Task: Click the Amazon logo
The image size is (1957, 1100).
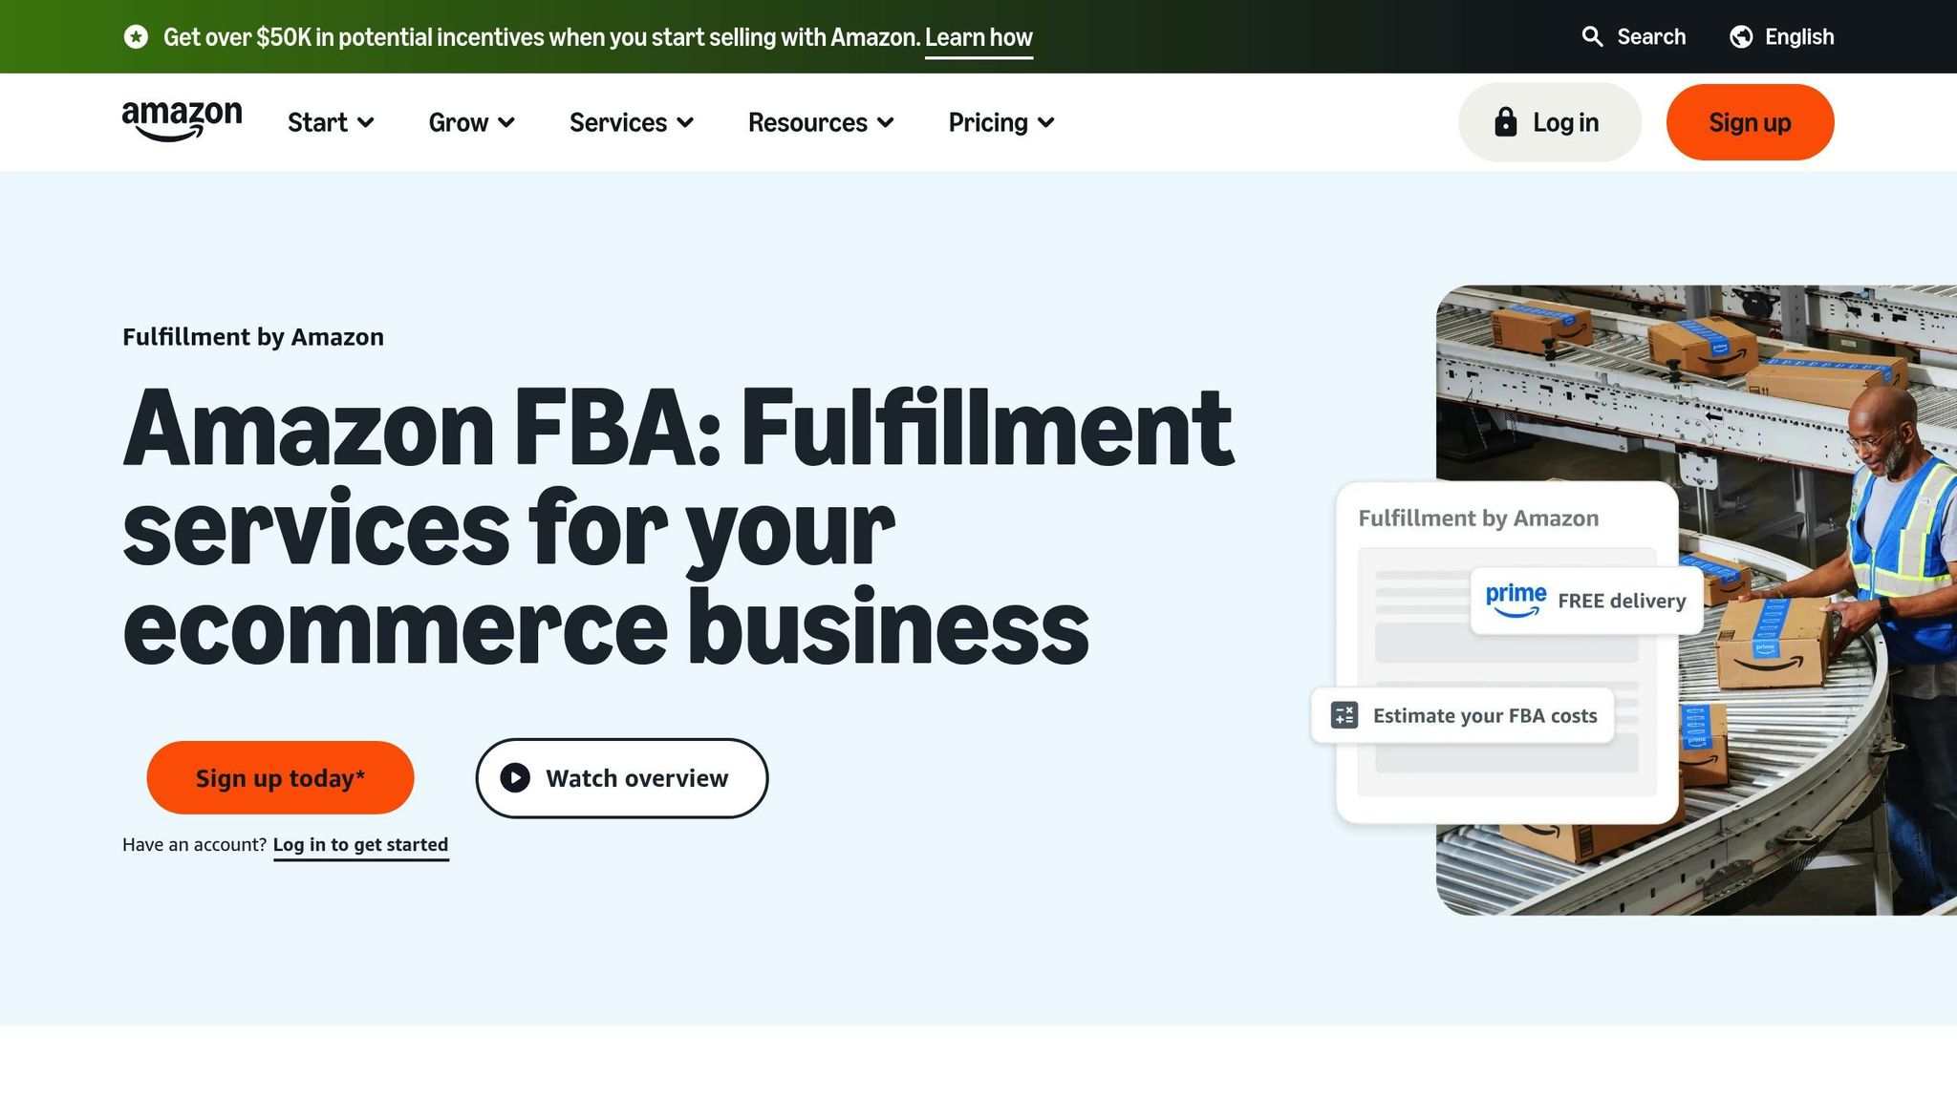Action: 182,121
